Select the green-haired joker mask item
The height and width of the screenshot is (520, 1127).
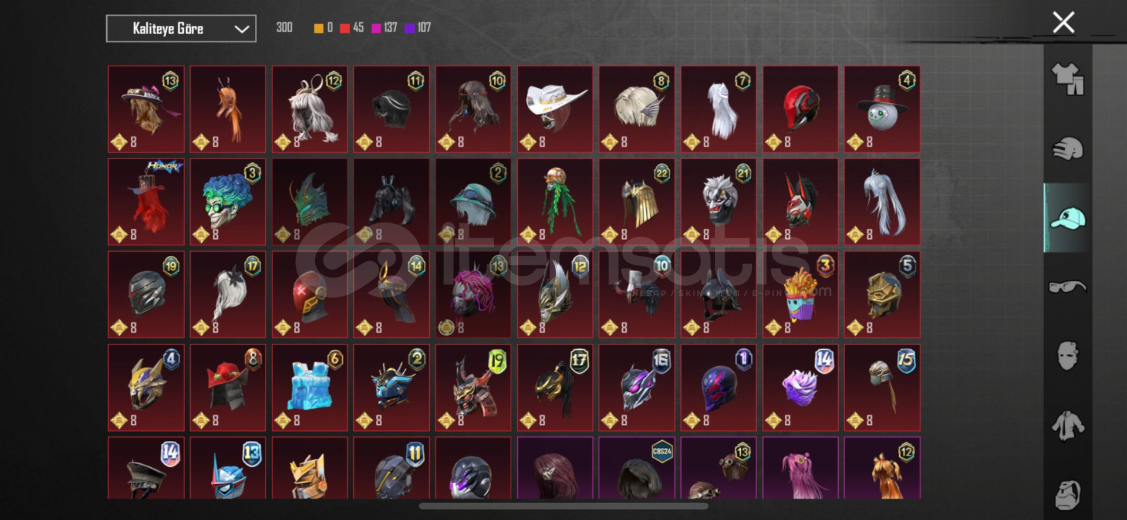[228, 201]
